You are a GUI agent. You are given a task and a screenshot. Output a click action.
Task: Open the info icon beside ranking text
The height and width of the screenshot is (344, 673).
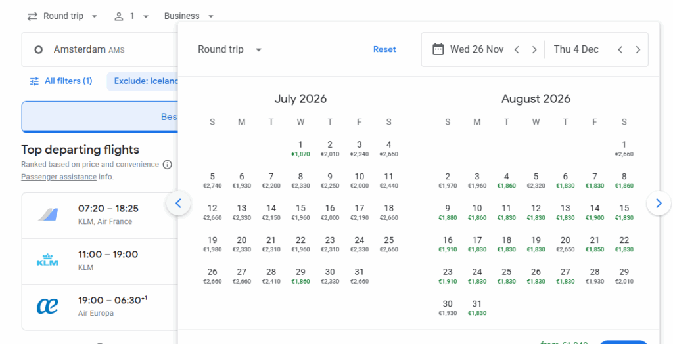click(168, 165)
